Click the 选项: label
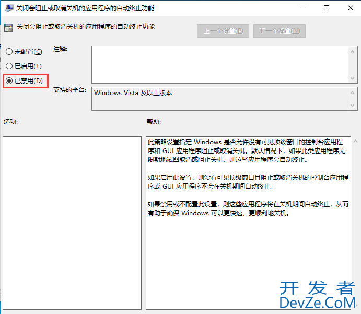Viewport: 361px width, 314px height. tap(10, 121)
